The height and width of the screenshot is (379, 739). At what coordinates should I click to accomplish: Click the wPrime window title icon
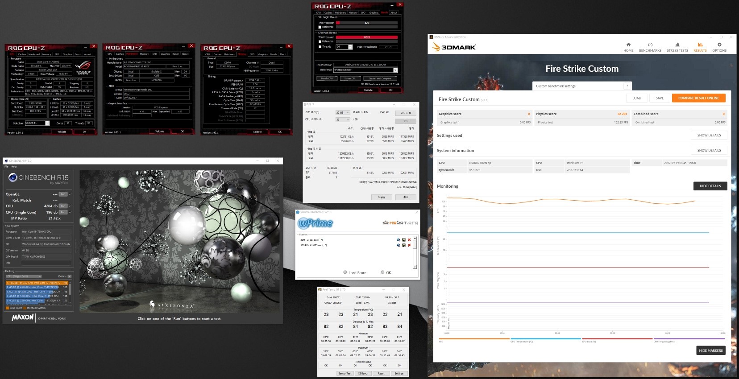(x=298, y=212)
